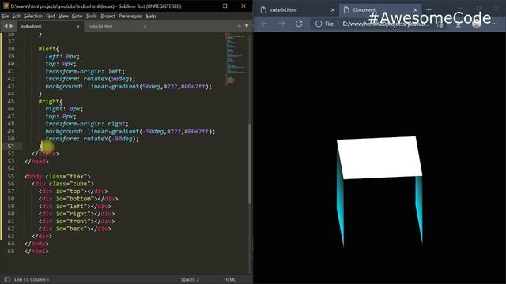Click the div id="front" line

click(x=77, y=221)
